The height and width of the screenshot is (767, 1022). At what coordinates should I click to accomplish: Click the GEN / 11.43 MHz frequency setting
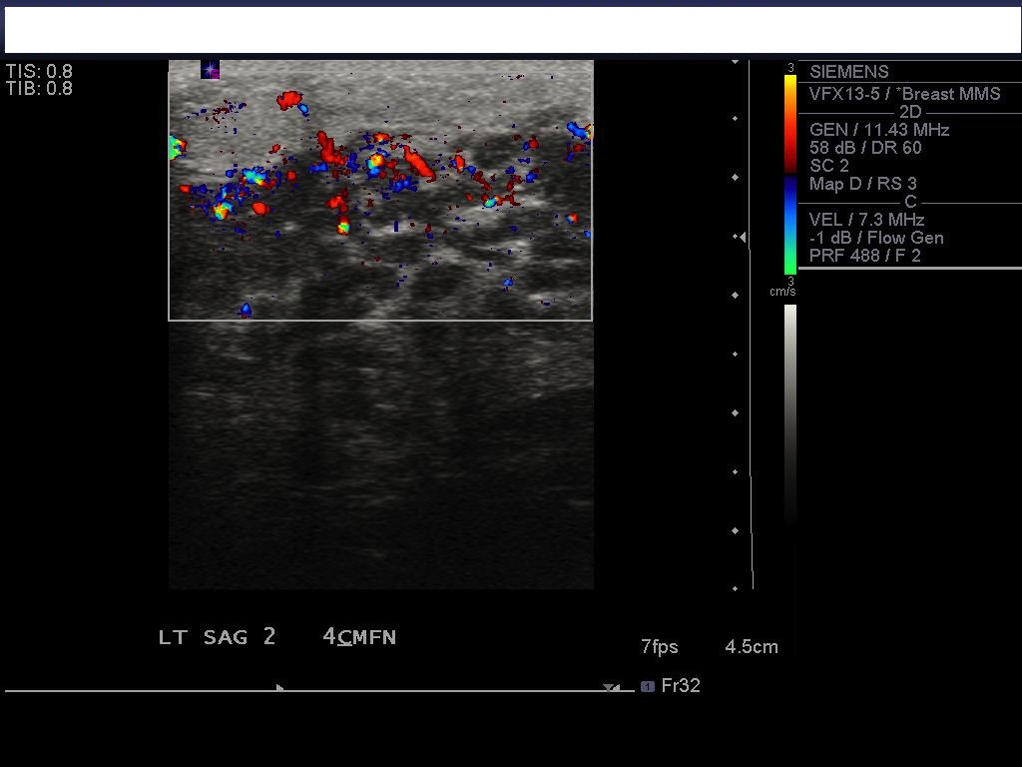coord(878,130)
